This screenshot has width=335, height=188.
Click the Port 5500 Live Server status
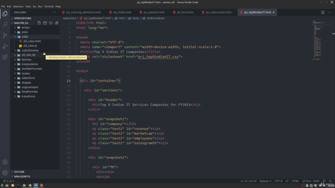pyautogui.click(x=311, y=181)
